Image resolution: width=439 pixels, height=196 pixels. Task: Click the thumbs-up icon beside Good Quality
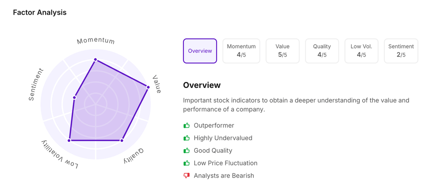(186, 151)
